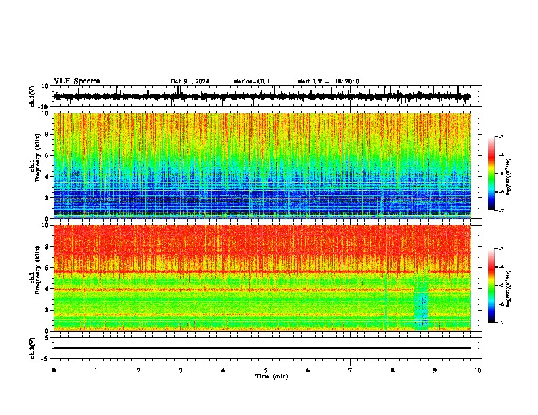
Task: Click the ch.1 waveform trace panel
Action: pos(266,96)
